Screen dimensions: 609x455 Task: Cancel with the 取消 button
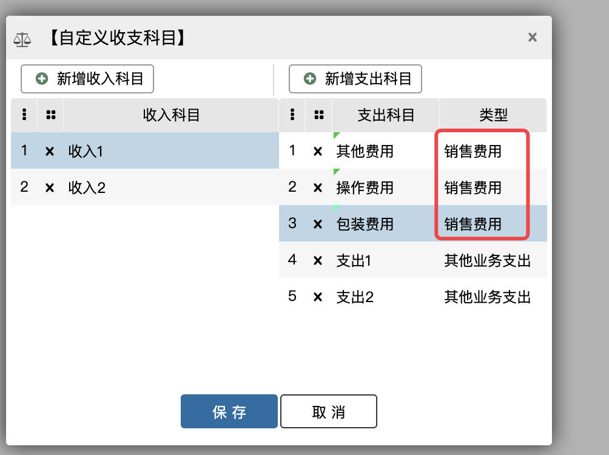point(329,412)
